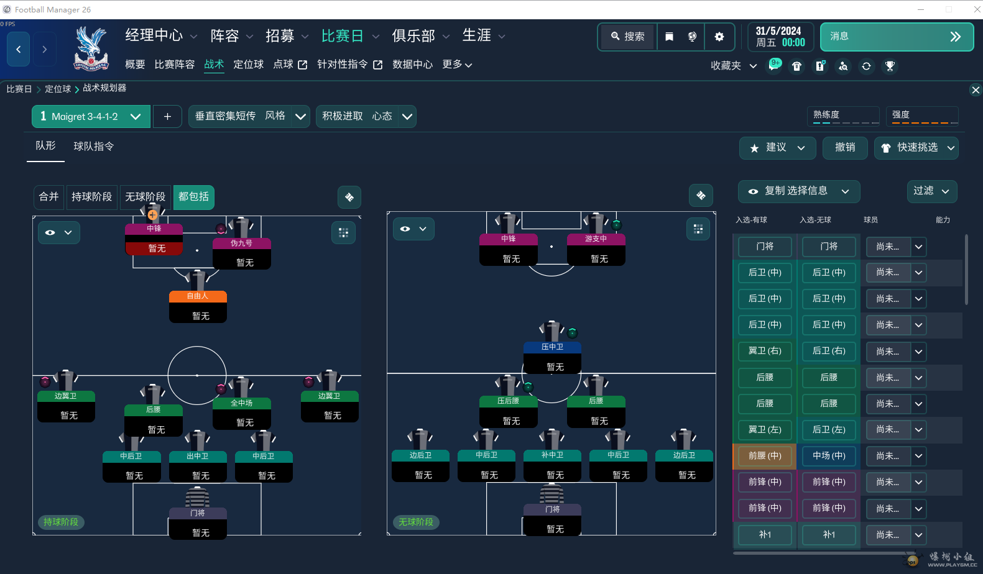The height and width of the screenshot is (574, 983).
Task: Click the Crystal Palace club crest
Action: pyautogui.click(x=91, y=48)
